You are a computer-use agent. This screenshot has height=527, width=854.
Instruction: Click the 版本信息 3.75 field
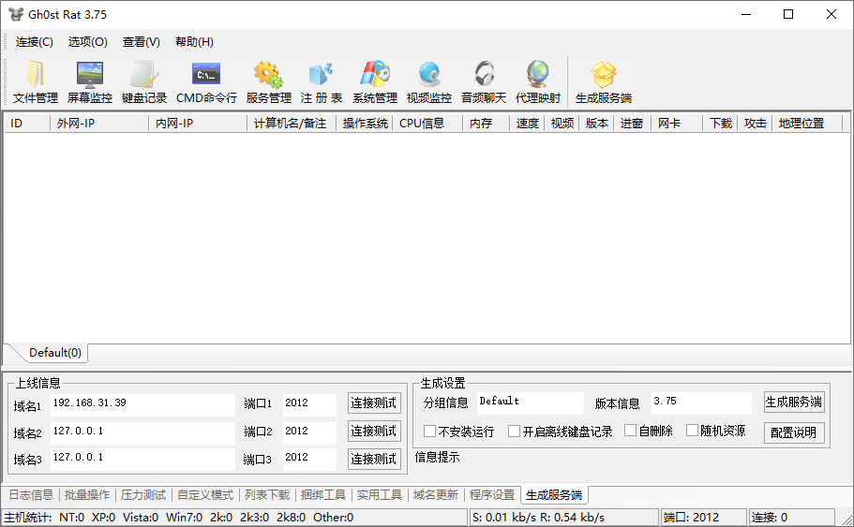[x=701, y=403]
